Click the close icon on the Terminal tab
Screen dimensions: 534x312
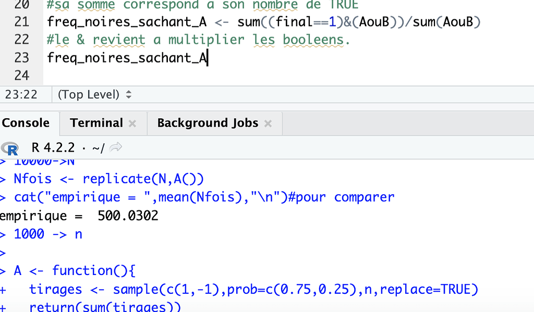pyautogui.click(x=132, y=123)
